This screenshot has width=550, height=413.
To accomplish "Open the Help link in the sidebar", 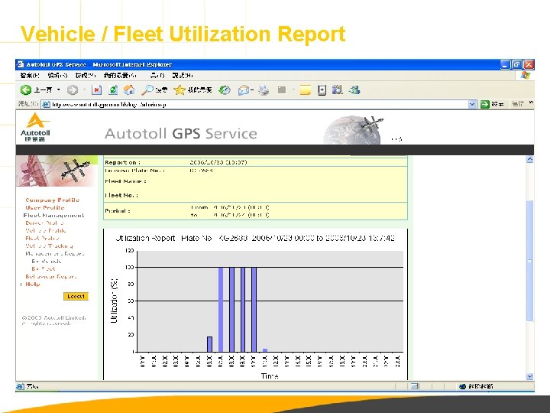I will pos(33,284).
